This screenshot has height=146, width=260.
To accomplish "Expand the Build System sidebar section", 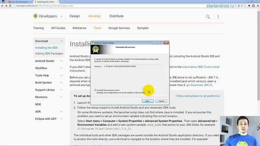I will [61, 83].
